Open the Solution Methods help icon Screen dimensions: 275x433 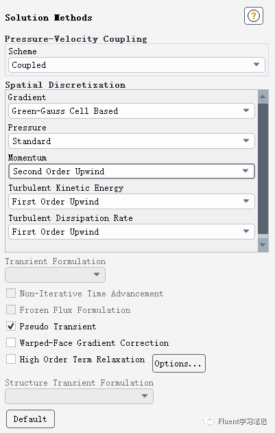pyautogui.click(x=254, y=16)
